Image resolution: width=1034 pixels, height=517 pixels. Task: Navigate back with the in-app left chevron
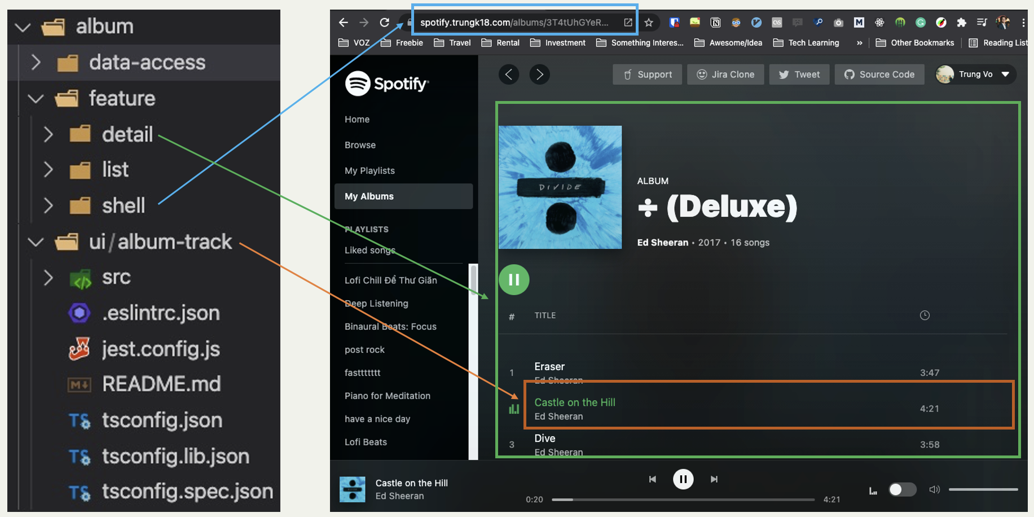(x=509, y=75)
